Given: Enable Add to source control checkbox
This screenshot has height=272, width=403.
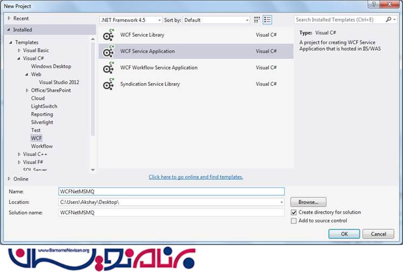Looking at the screenshot, I should [294, 221].
